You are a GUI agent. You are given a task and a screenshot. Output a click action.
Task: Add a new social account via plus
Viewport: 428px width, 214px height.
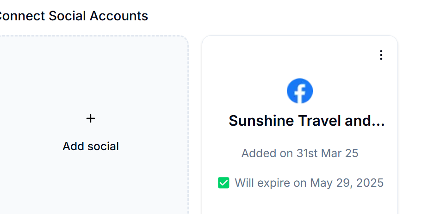91,118
